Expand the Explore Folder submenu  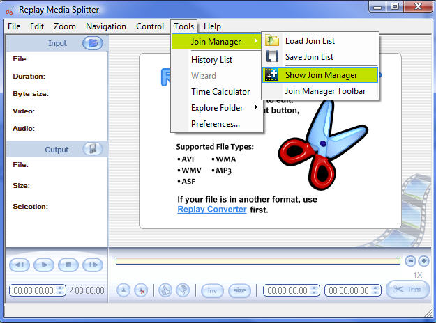pyautogui.click(x=217, y=108)
